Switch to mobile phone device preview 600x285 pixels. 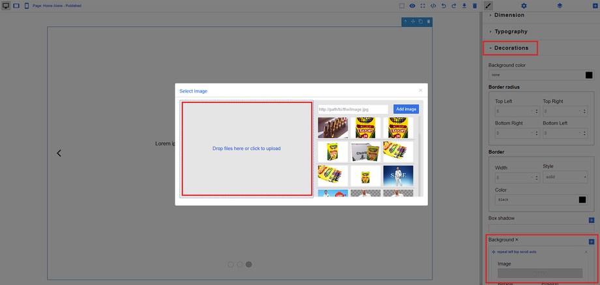[26, 6]
